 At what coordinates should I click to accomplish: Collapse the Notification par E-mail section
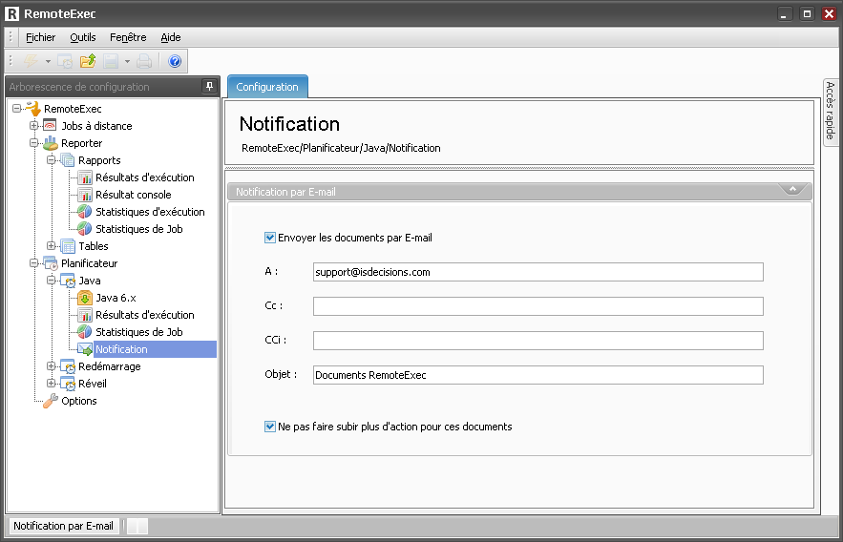792,189
